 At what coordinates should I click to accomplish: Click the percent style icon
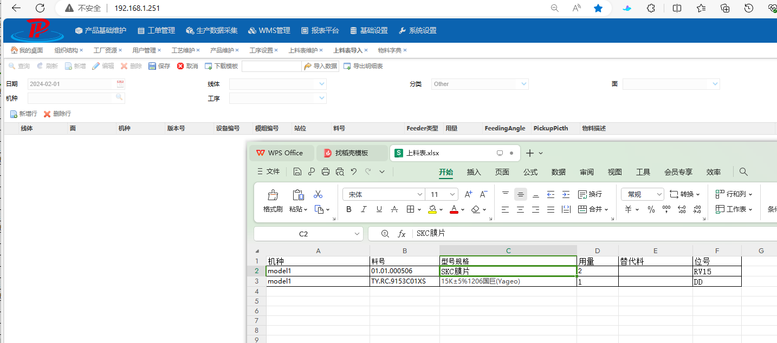tap(651, 209)
